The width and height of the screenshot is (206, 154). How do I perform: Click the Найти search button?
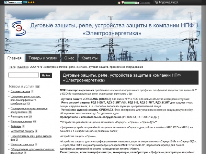tap(46, 75)
